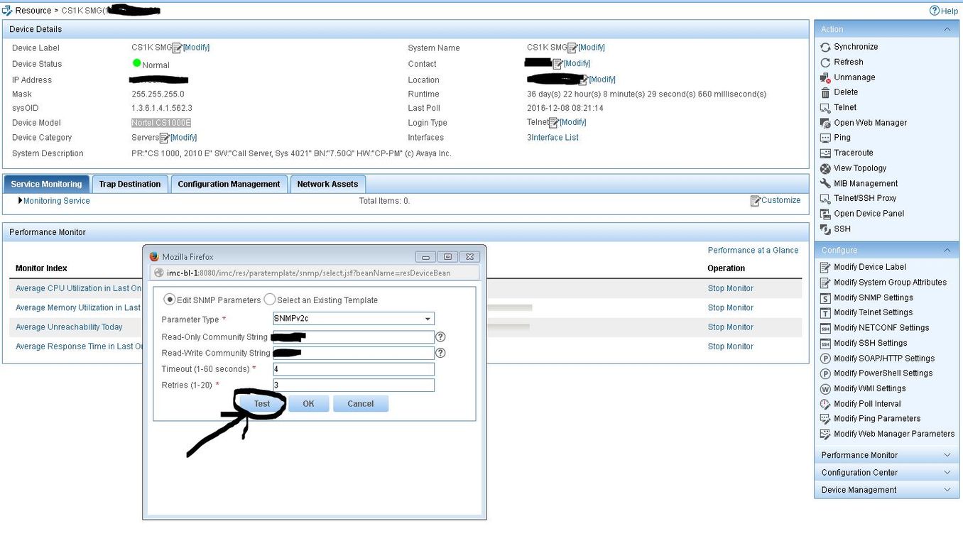Open MIB Management
This screenshot has height=536, width=963.
[x=866, y=183]
